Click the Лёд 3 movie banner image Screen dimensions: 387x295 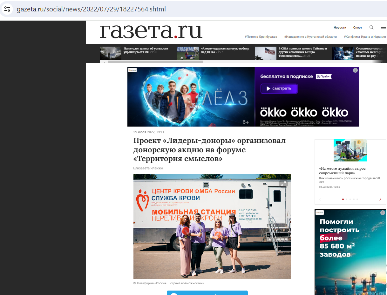[x=191, y=97]
